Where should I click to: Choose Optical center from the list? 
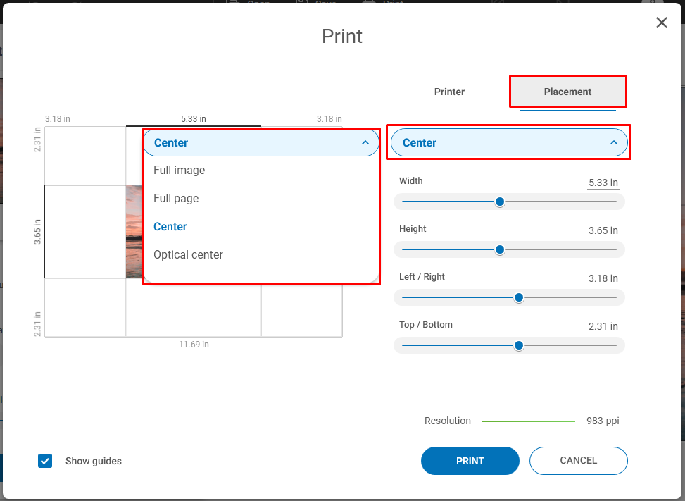(188, 254)
